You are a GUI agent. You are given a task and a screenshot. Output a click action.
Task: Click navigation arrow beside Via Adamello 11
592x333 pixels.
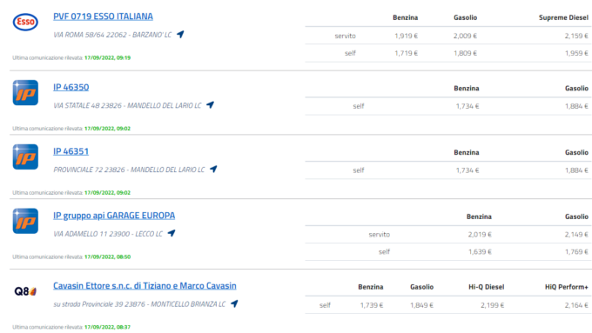[172, 233]
